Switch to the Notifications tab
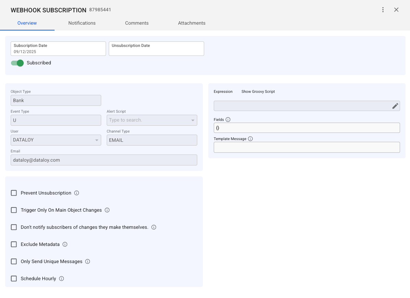 coord(82,23)
